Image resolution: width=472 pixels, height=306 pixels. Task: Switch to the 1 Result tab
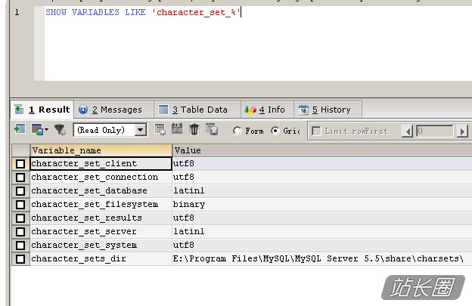pyautogui.click(x=42, y=110)
